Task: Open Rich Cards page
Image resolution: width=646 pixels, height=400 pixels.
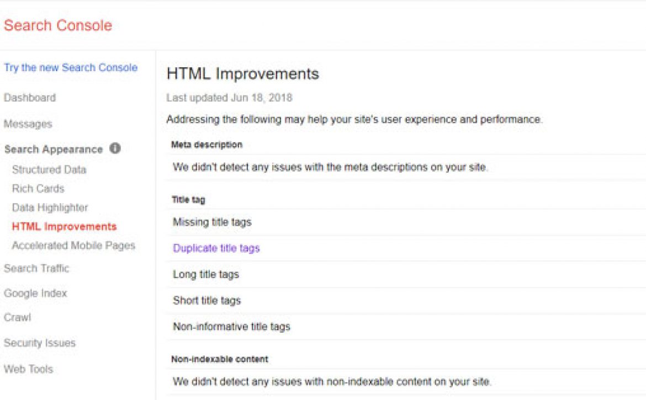Action: click(x=38, y=189)
